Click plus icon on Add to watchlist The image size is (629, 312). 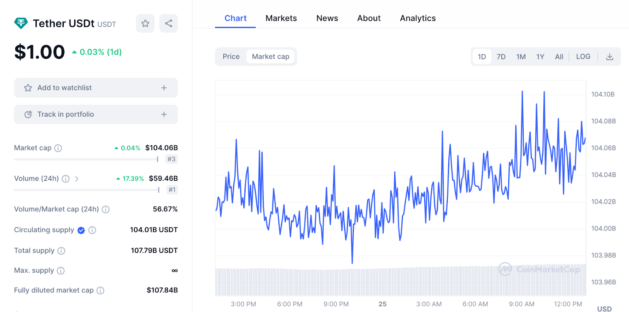tap(164, 88)
